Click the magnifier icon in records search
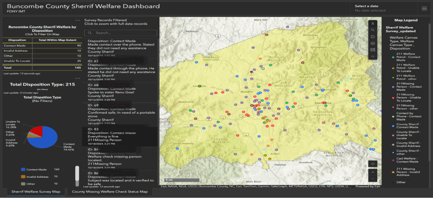The height and width of the screenshot is (198, 433). [90, 33]
